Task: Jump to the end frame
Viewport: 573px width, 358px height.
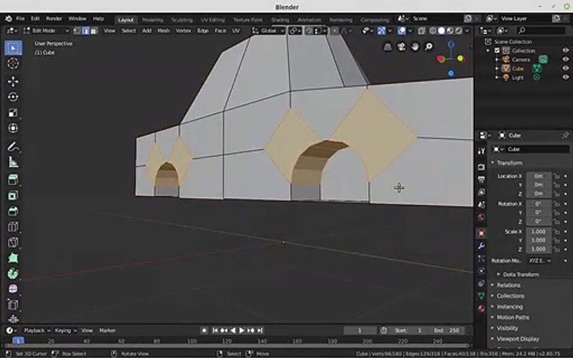Action: point(260,330)
